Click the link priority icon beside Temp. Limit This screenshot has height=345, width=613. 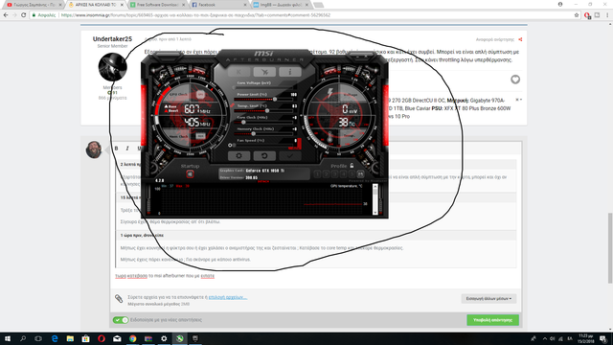click(x=232, y=105)
